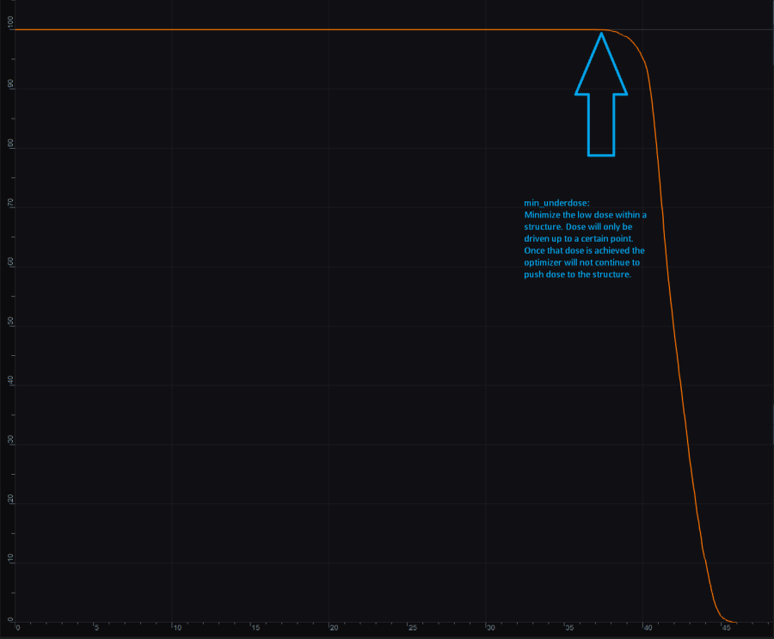Click the 40 label on horizontal axis
The height and width of the screenshot is (639, 774).
coord(648,628)
